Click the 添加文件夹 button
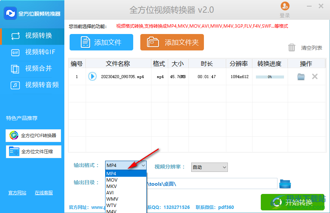 [172, 42]
